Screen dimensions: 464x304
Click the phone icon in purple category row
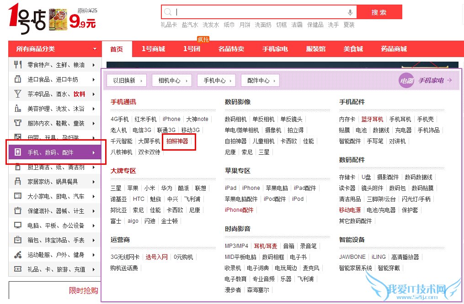tap(18, 152)
